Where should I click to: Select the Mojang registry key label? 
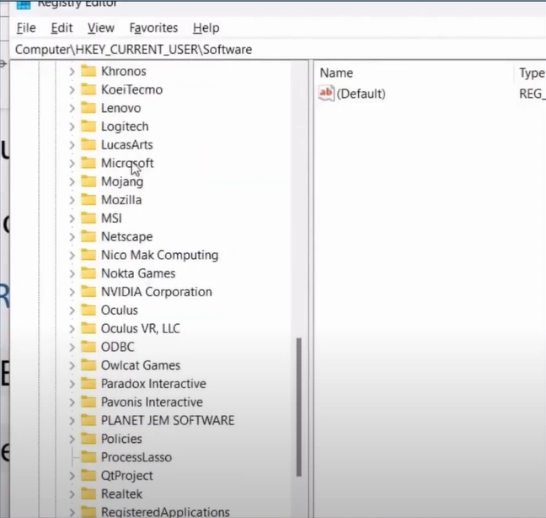click(122, 181)
